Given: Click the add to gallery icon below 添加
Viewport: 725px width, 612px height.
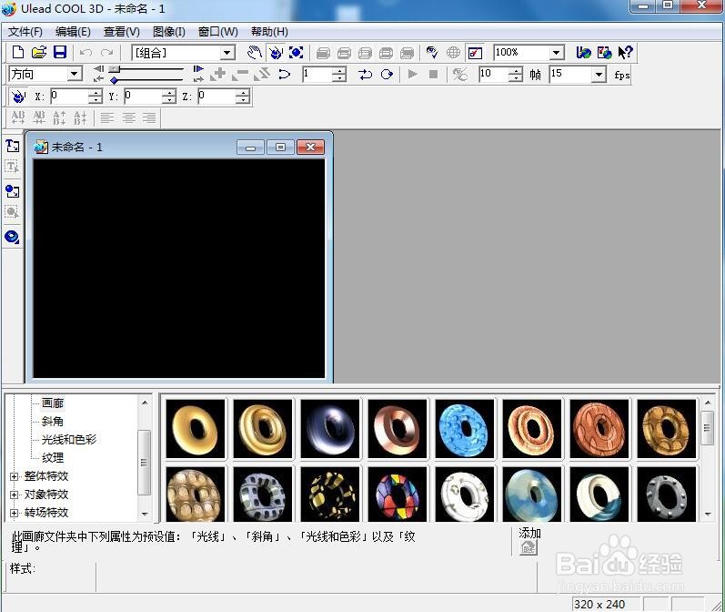Looking at the screenshot, I should [x=528, y=548].
